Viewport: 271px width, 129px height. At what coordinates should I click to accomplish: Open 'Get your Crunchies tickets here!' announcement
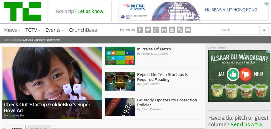[x=41, y=40]
